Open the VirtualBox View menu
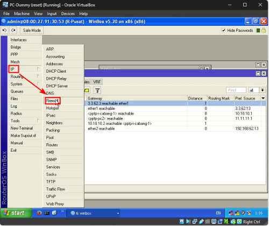The width and height of the screenshot is (269, 226). (x=38, y=13)
